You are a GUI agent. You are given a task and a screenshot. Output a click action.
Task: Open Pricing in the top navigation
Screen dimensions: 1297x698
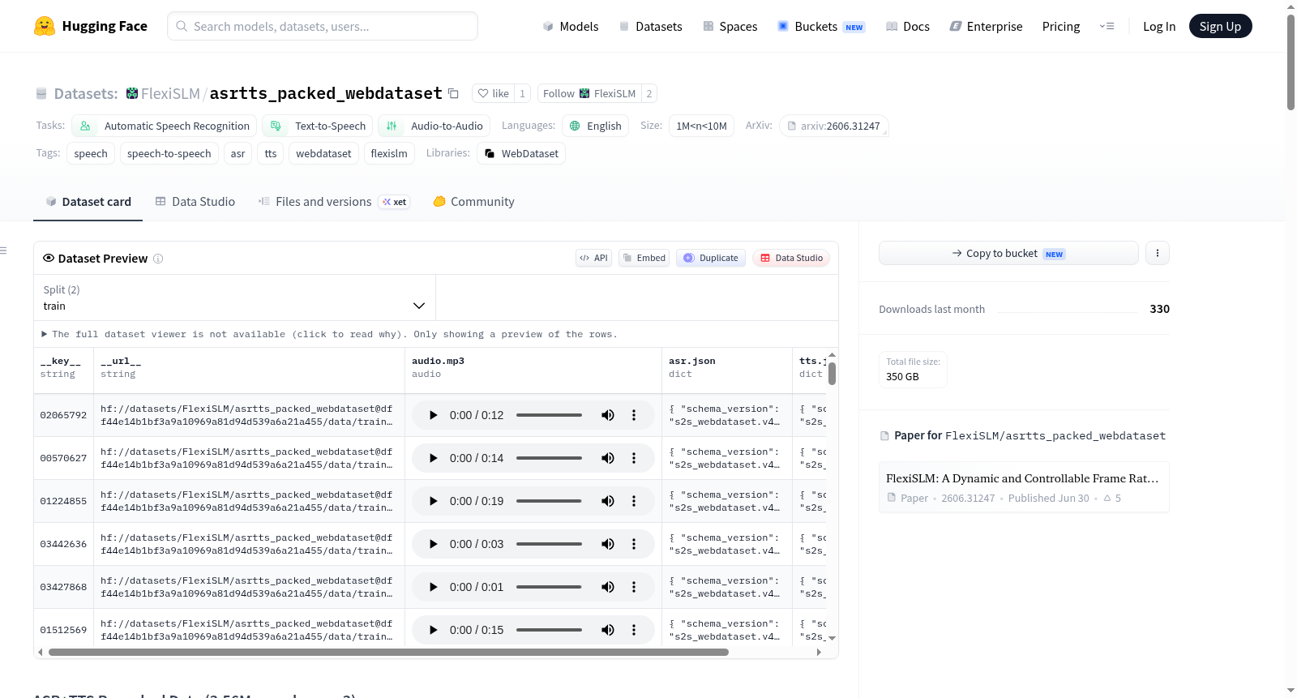tap(1061, 26)
